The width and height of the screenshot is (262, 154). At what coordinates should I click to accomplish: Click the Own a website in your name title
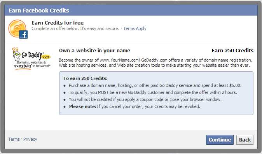coord(94,50)
